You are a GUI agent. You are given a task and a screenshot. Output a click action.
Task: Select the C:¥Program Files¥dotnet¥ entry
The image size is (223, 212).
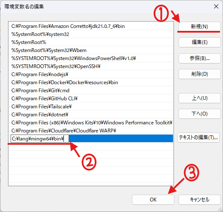(x=91, y=115)
